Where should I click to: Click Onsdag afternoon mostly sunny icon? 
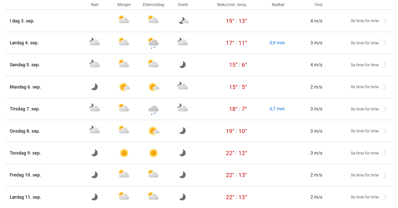(x=153, y=131)
